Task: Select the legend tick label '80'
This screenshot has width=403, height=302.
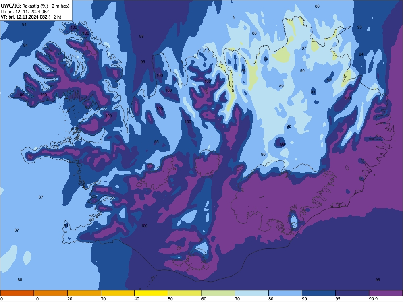Action: [271, 299]
